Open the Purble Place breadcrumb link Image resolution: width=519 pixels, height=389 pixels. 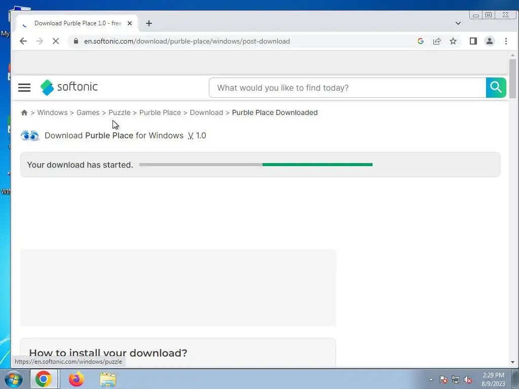click(160, 112)
